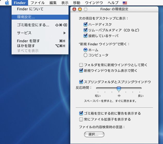Click the US flag input menu icon
The height and width of the screenshot is (144, 163).
coord(125,3)
